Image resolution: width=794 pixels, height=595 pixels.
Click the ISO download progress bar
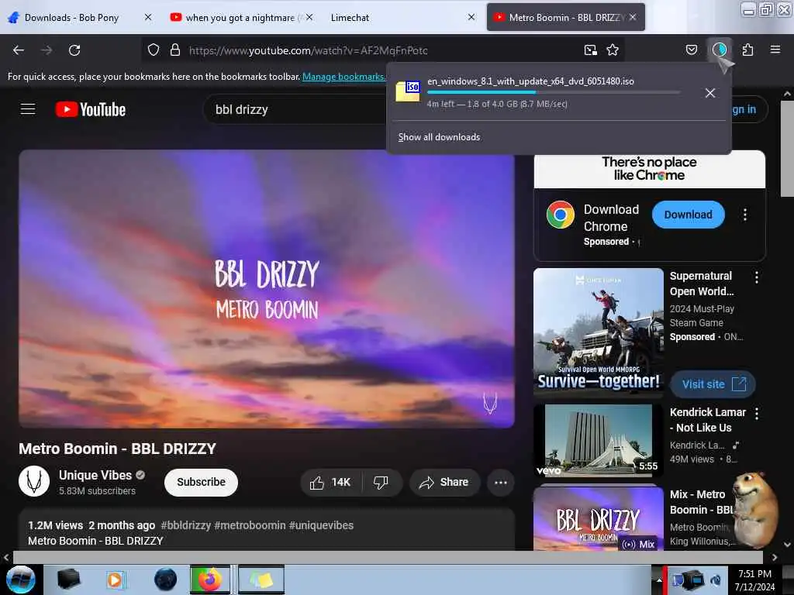(554, 93)
